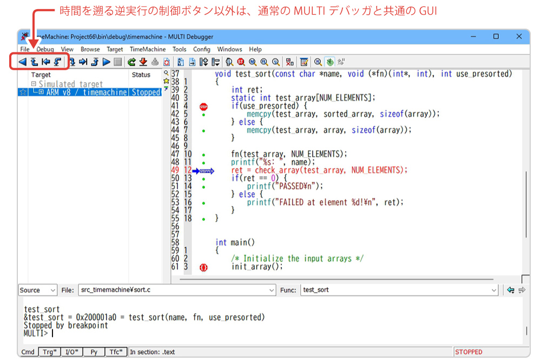Open the Browse menu
This screenshot has height=363, width=541.
(x=90, y=49)
